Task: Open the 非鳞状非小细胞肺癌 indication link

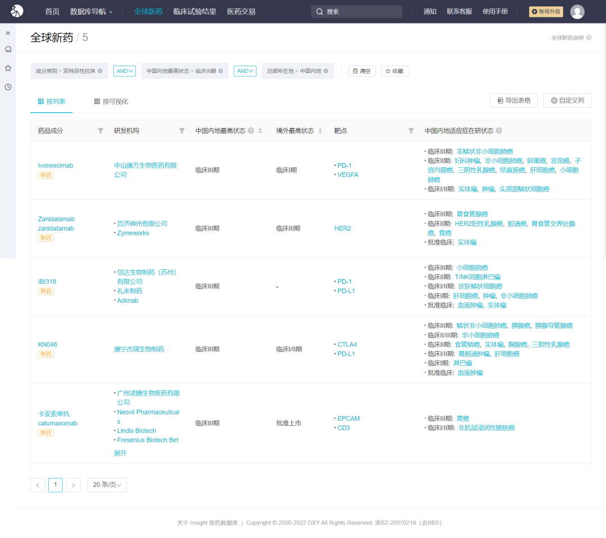Action: coord(485,151)
